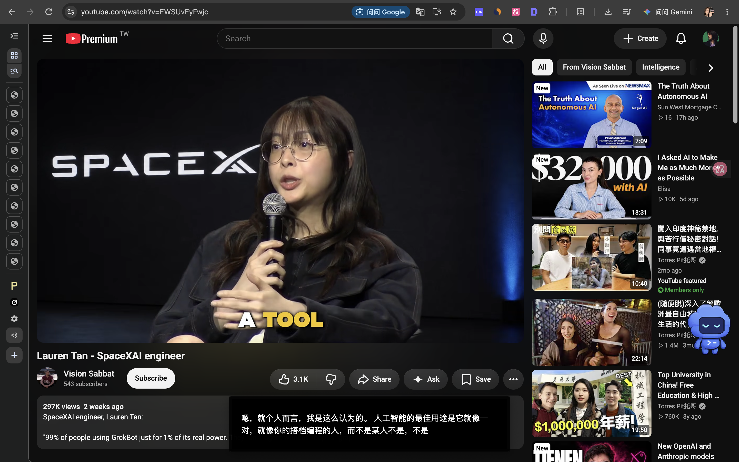
Task: Start voice search with the microphone
Action: click(543, 38)
